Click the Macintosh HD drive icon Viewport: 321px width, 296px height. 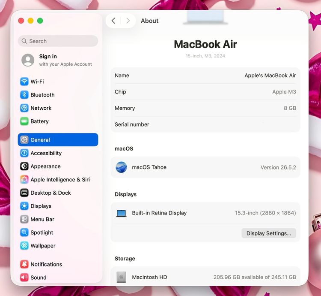coord(121,277)
